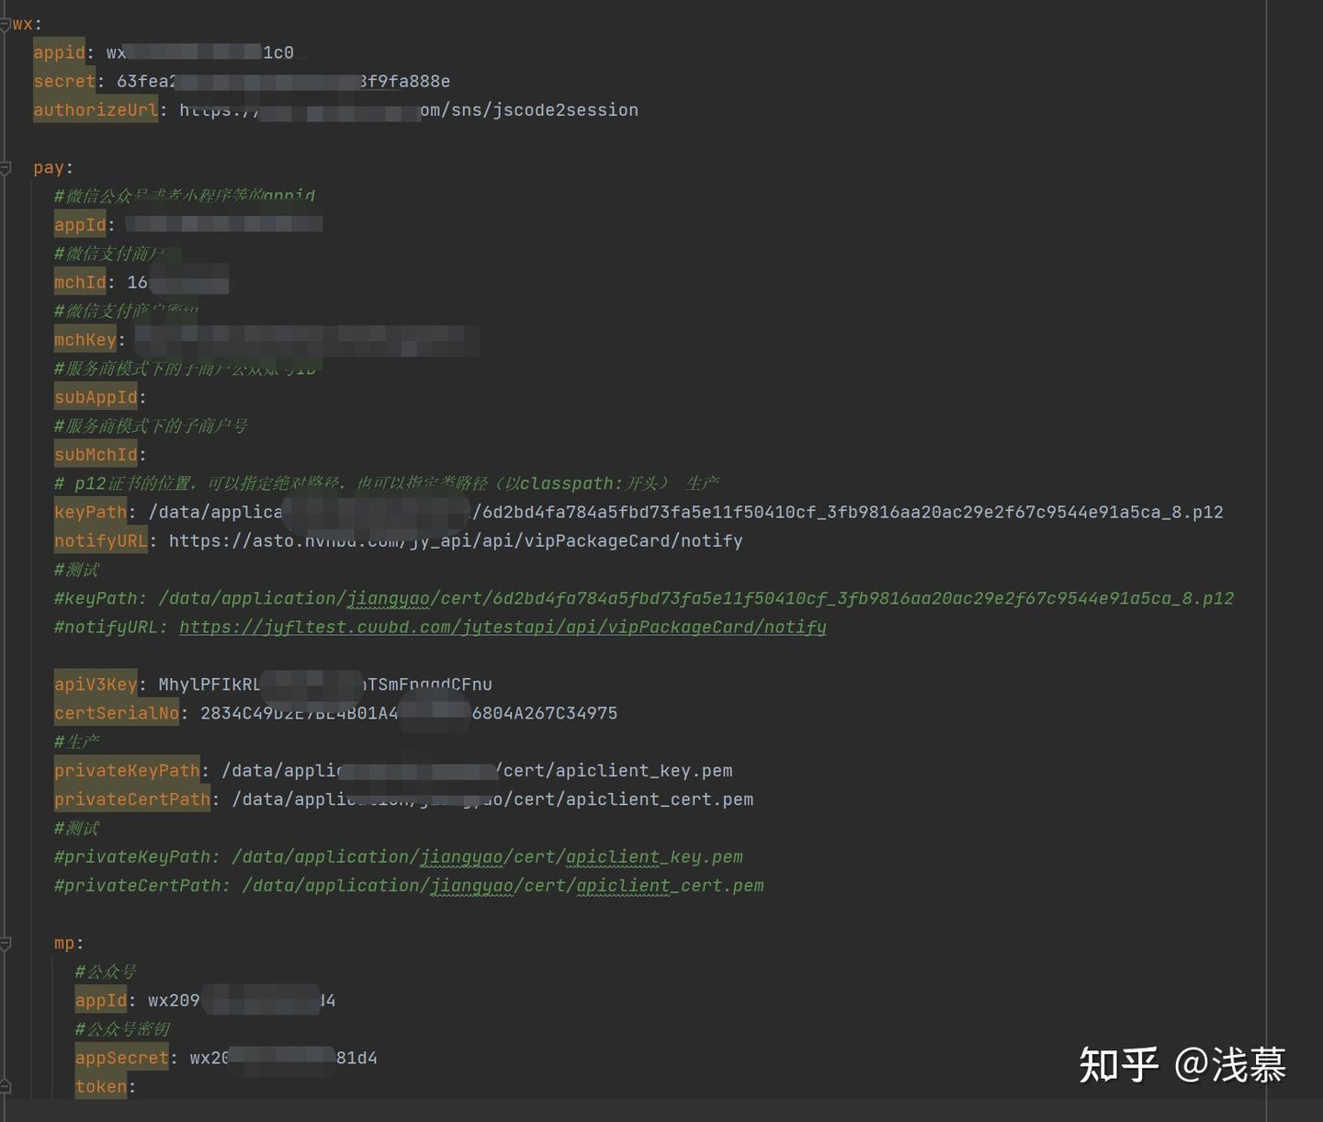This screenshot has width=1323, height=1122.
Task: Open the jyfltest.cuubd.com notifyURL test link
Action: pos(502,627)
